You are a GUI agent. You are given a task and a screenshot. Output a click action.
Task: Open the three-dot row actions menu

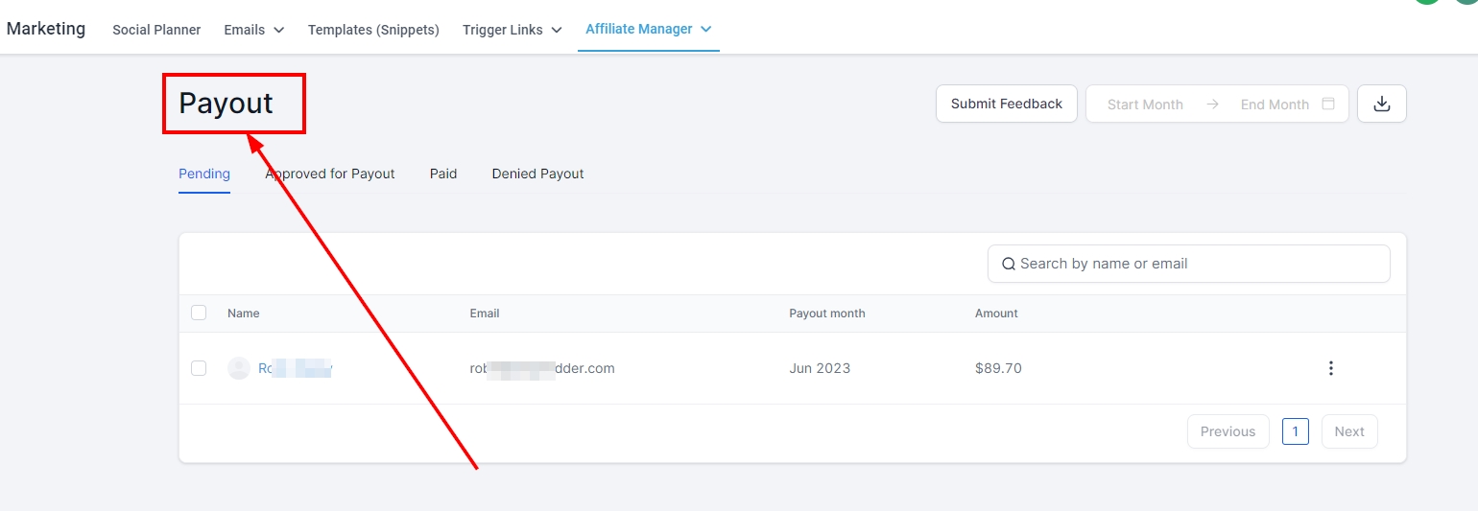[x=1330, y=368]
